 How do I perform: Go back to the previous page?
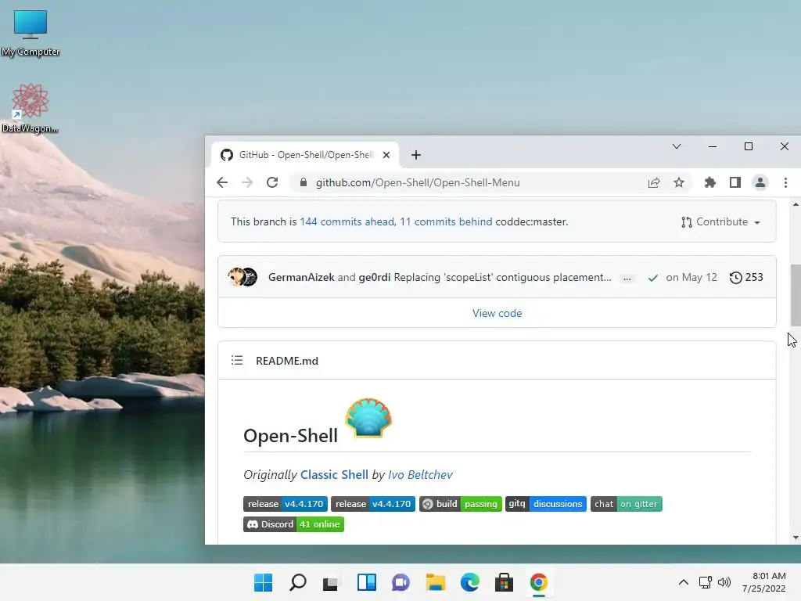click(221, 182)
